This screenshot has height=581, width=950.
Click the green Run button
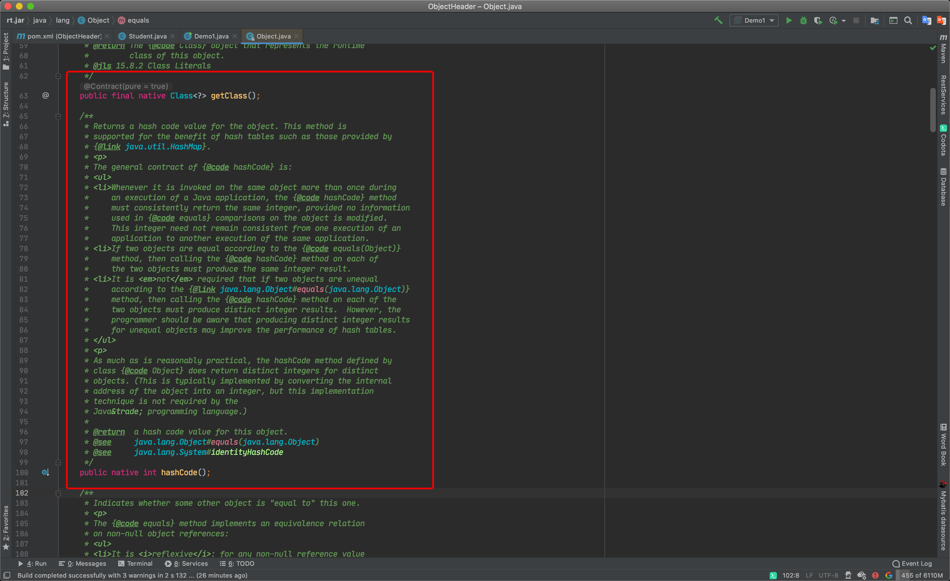coord(789,20)
